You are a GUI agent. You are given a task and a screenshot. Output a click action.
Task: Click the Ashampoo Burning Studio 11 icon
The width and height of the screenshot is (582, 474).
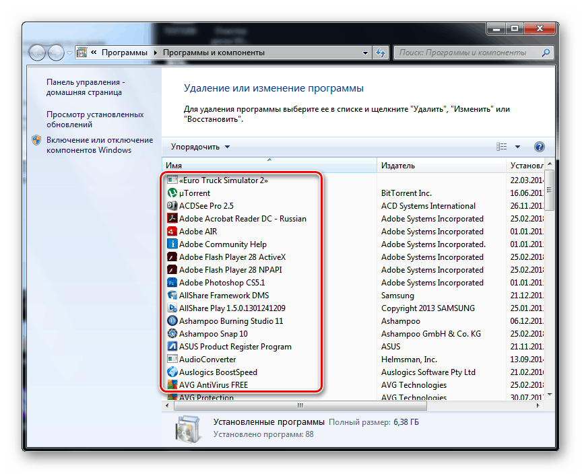pyautogui.click(x=172, y=320)
